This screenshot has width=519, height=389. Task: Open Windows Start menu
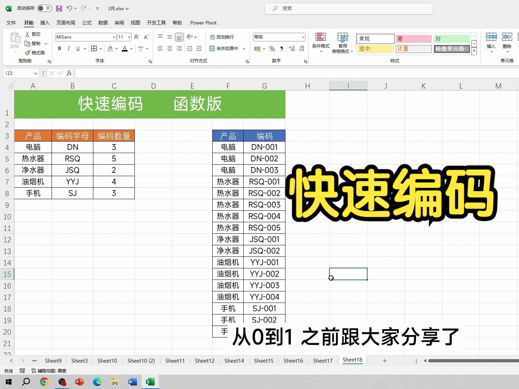pos(9,382)
